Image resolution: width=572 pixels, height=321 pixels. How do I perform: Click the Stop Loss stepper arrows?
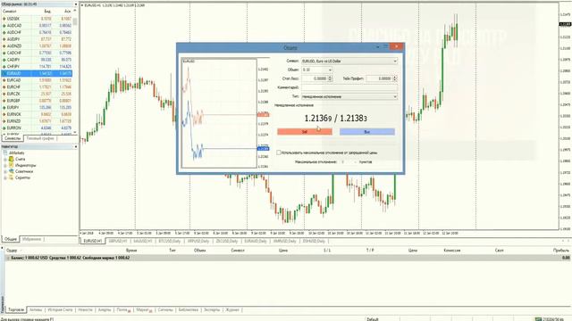pos(330,78)
